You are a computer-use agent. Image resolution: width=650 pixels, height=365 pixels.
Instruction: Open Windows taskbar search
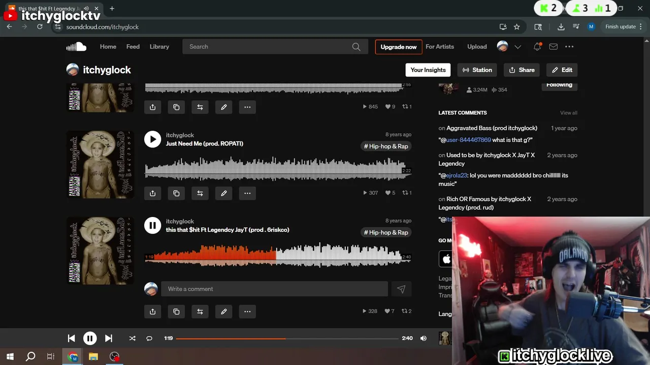pos(30,357)
